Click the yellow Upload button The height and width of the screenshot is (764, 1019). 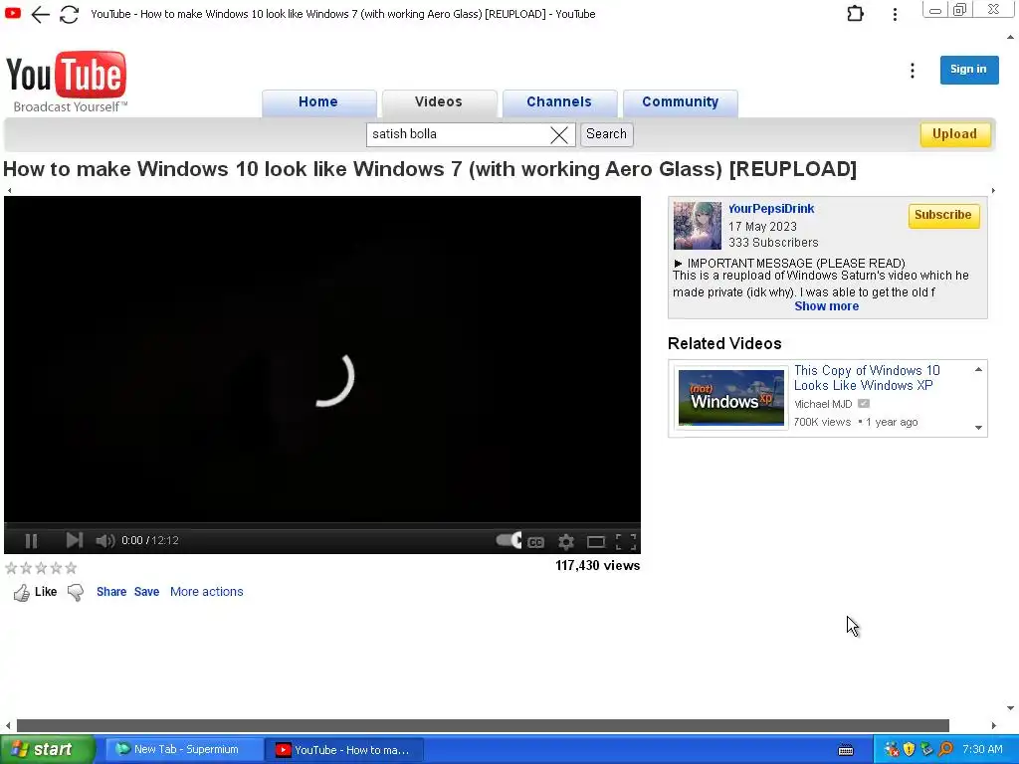tap(955, 134)
